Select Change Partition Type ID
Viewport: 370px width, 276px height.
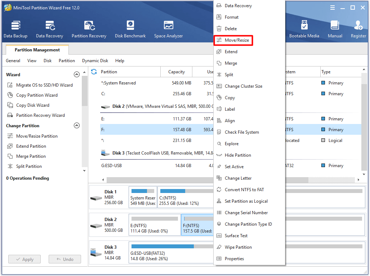point(249,224)
